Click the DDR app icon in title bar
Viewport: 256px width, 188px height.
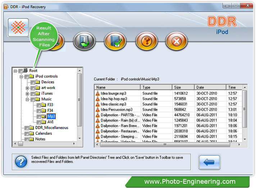[6, 7]
